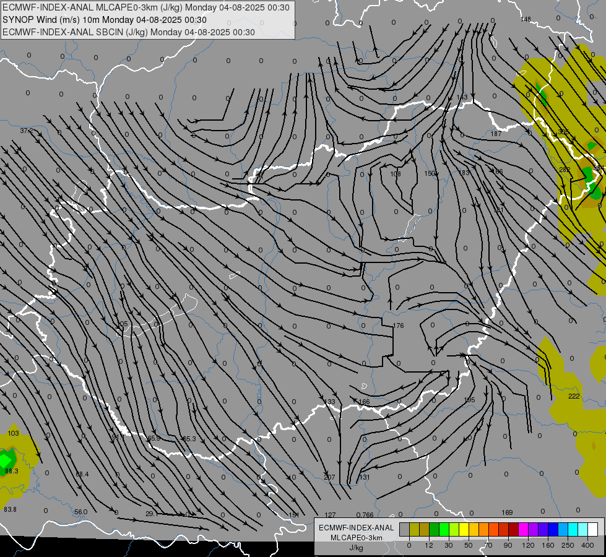Click the 169 value on map
This screenshot has height=557, width=606.
click(507, 512)
